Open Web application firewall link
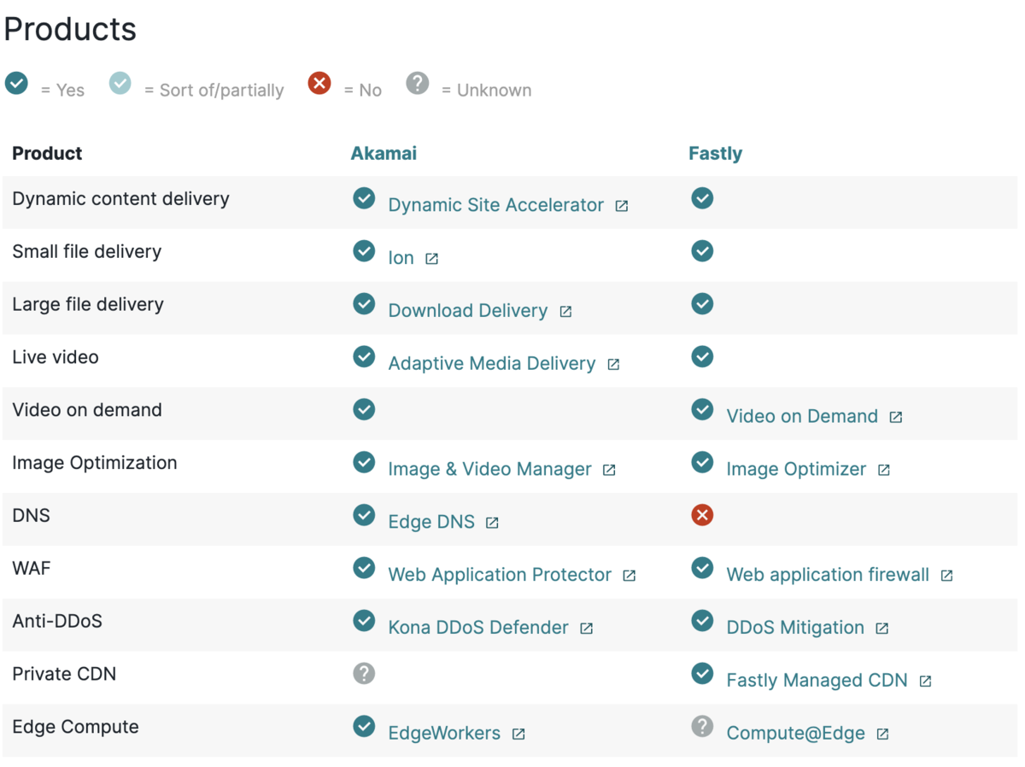This screenshot has width=1025, height=767. coord(827,575)
